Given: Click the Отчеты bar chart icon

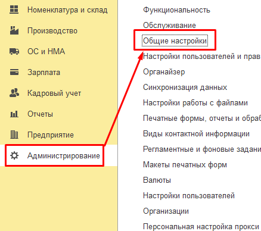Looking at the screenshot, I should (x=14, y=114).
